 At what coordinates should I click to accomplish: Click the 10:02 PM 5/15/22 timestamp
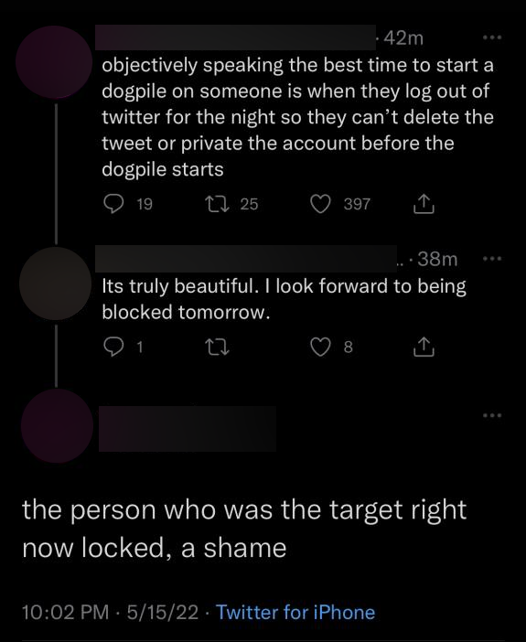(110, 612)
